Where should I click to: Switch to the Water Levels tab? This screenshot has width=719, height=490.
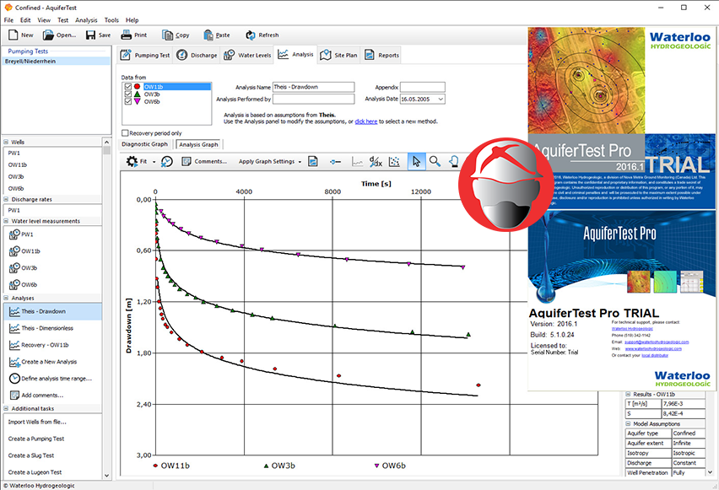point(247,55)
